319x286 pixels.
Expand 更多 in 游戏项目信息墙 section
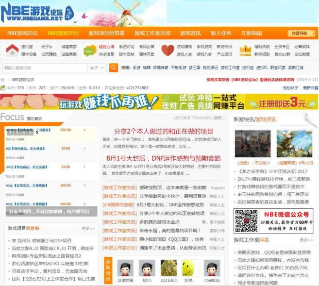[x=88, y=228]
